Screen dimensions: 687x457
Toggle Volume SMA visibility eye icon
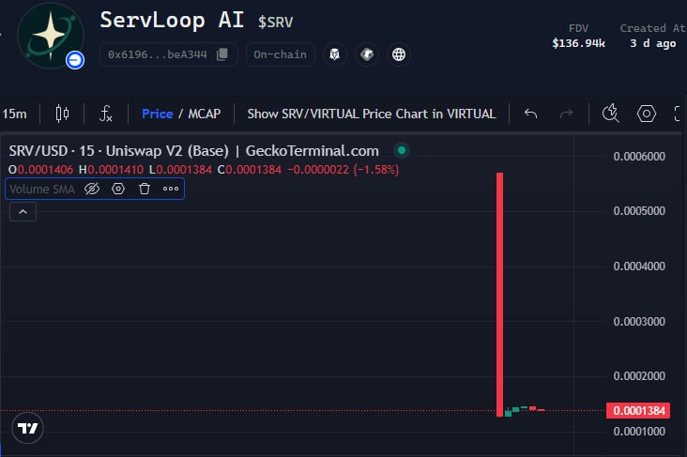92,189
